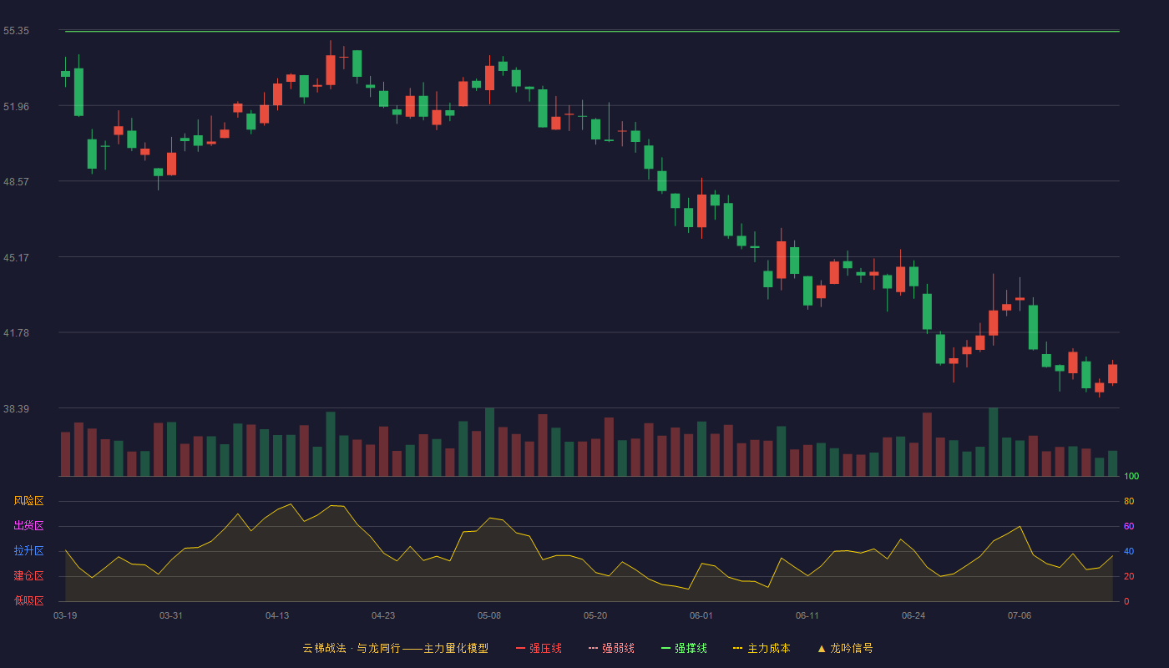
Task: Click the 建仓区 zone label
Action: [28, 576]
